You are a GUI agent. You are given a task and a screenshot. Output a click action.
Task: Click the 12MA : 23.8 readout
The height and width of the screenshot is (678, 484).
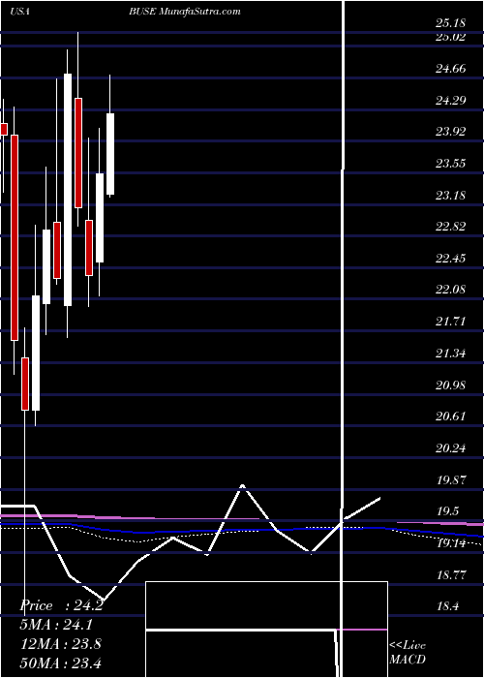[x=61, y=644]
